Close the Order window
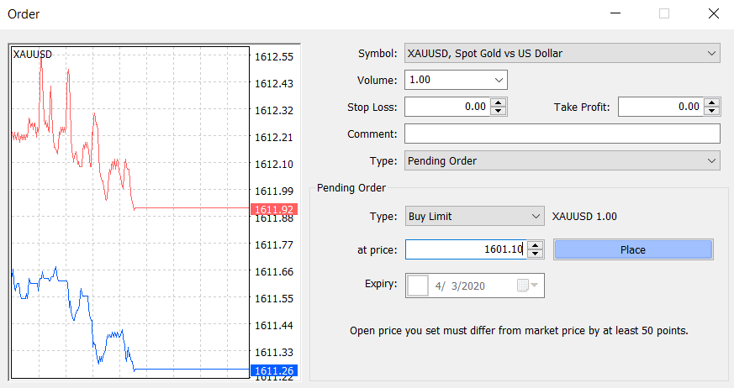The image size is (734, 388). 714,13
